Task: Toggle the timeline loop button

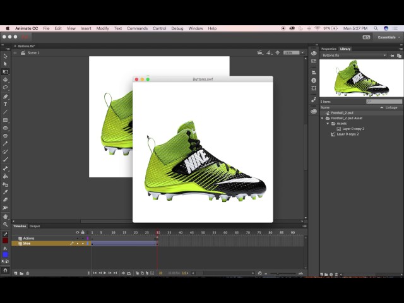Action: [x=129, y=273]
